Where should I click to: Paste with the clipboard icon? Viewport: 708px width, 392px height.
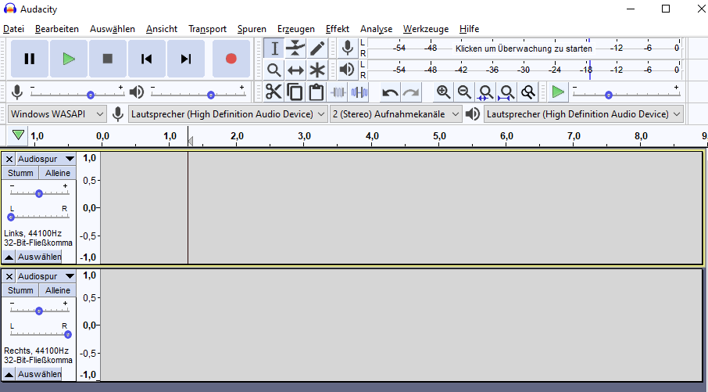pyautogui.click(x=316, y=92)
